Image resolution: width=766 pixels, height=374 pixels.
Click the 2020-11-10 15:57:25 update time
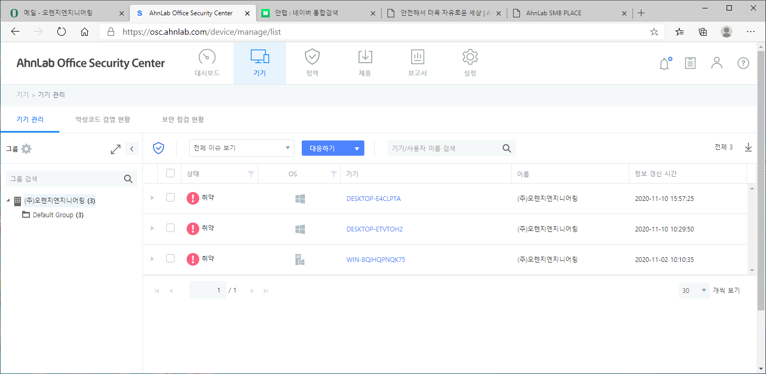tap(664, 199)
